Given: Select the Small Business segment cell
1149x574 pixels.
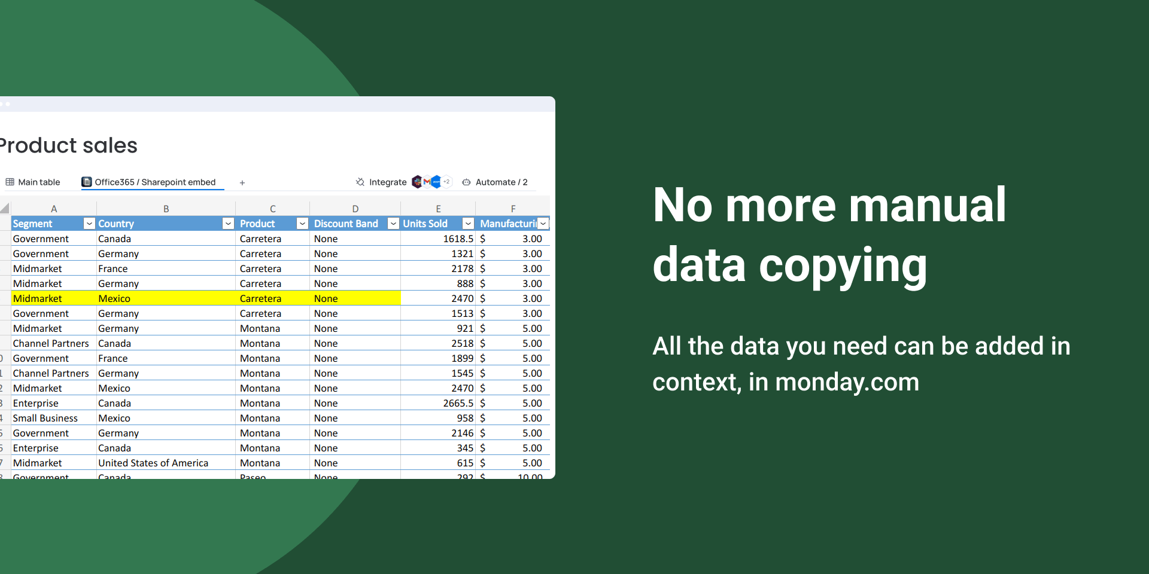Looking at the screenshot, I should click(x=54, y=418).
